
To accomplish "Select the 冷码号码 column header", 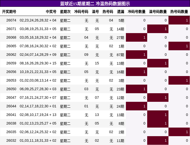I will tap(81, 12).
